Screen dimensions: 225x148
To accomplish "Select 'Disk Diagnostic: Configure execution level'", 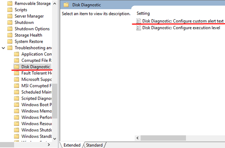I will pyautogui.click(x=181, y=27).
